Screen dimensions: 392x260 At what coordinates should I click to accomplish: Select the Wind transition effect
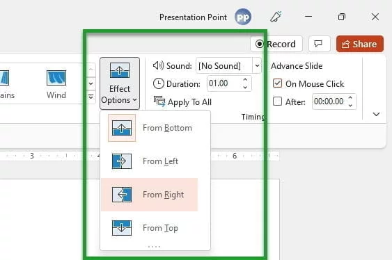point(56,84)
